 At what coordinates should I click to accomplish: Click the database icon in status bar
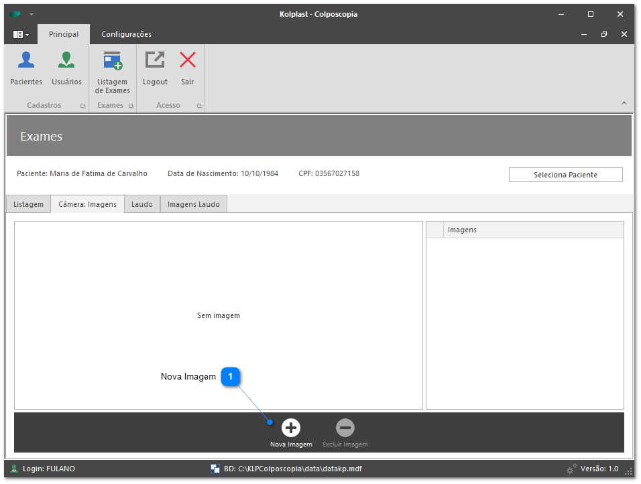pos(215,469)
